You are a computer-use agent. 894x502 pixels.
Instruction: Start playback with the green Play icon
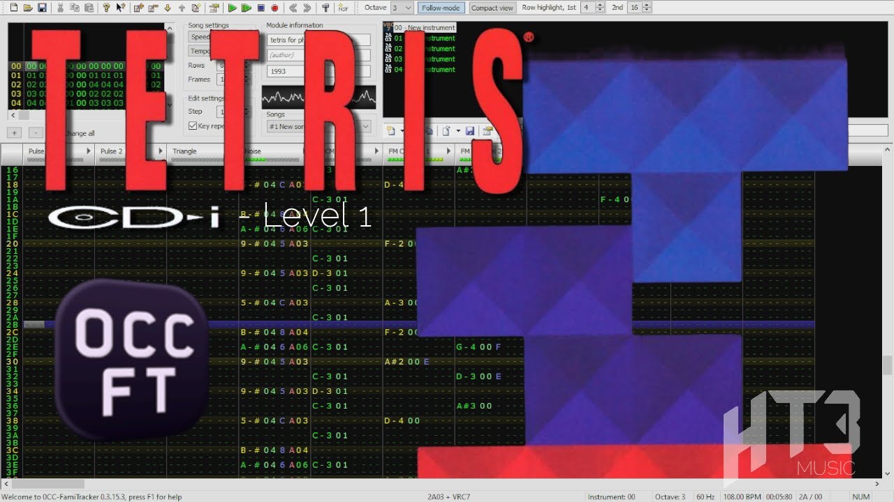pyautogui.click(x=232, y=8)
